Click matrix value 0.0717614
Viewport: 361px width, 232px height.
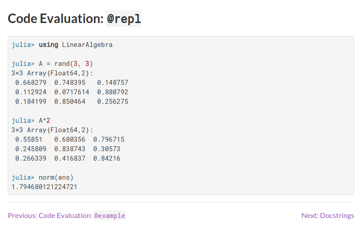pos(72,92)
